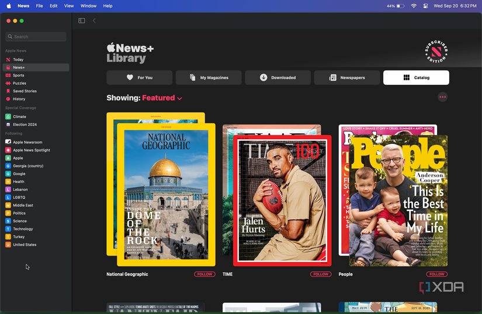Open the TIME Jalen Hurts cover
This screenshot has height=314, width=482.
click(x=282, y=201)
